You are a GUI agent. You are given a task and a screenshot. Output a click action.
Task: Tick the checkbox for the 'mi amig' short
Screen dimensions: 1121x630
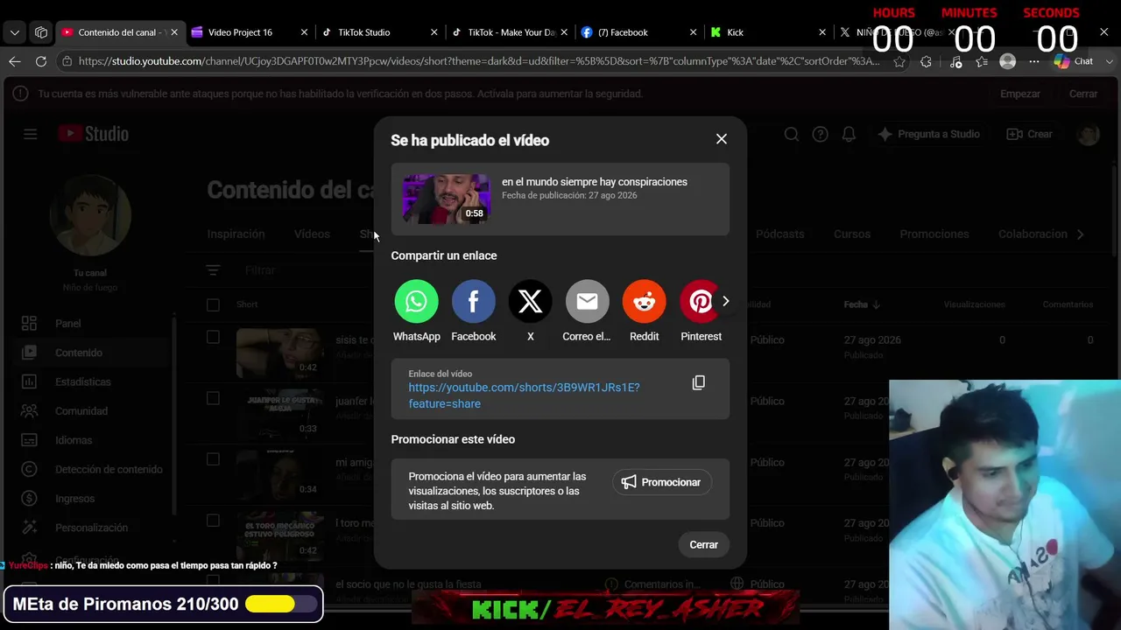[213, 459]
